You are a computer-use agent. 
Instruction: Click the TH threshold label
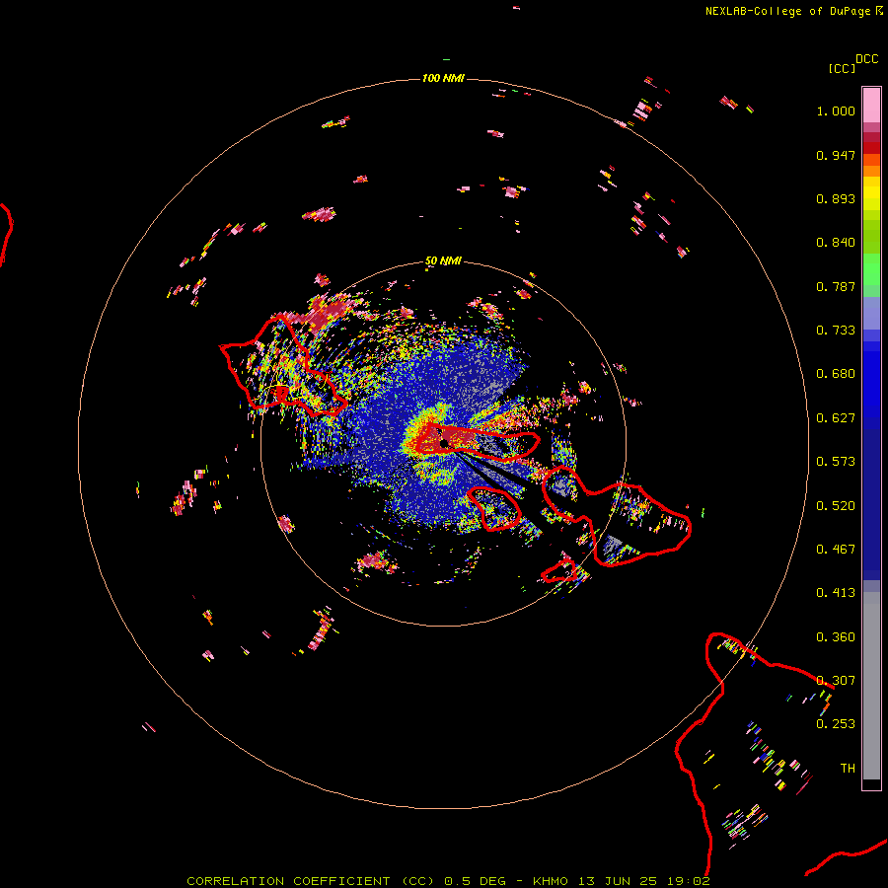pos(848,769)
